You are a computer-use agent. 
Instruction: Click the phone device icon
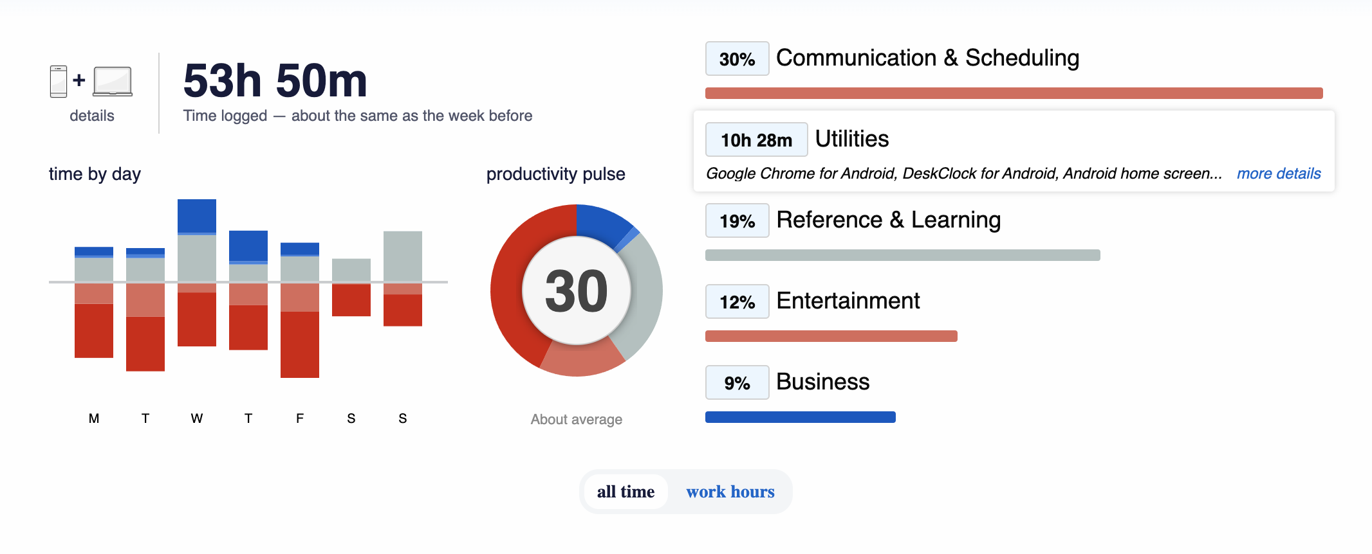coord(59,82)
